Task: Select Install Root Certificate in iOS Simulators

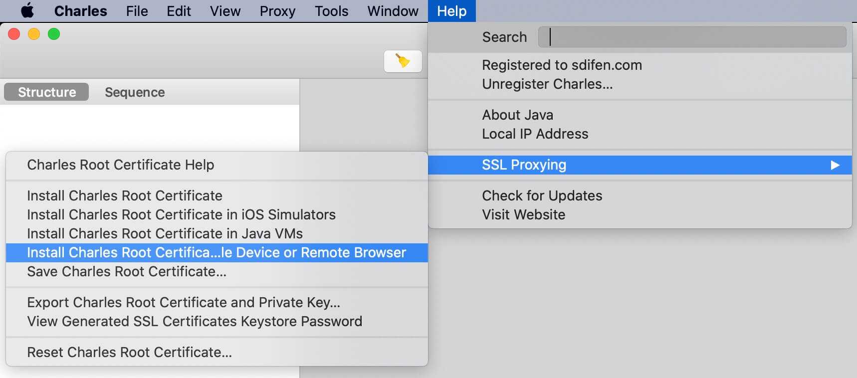Action: [x=181, y=214]
